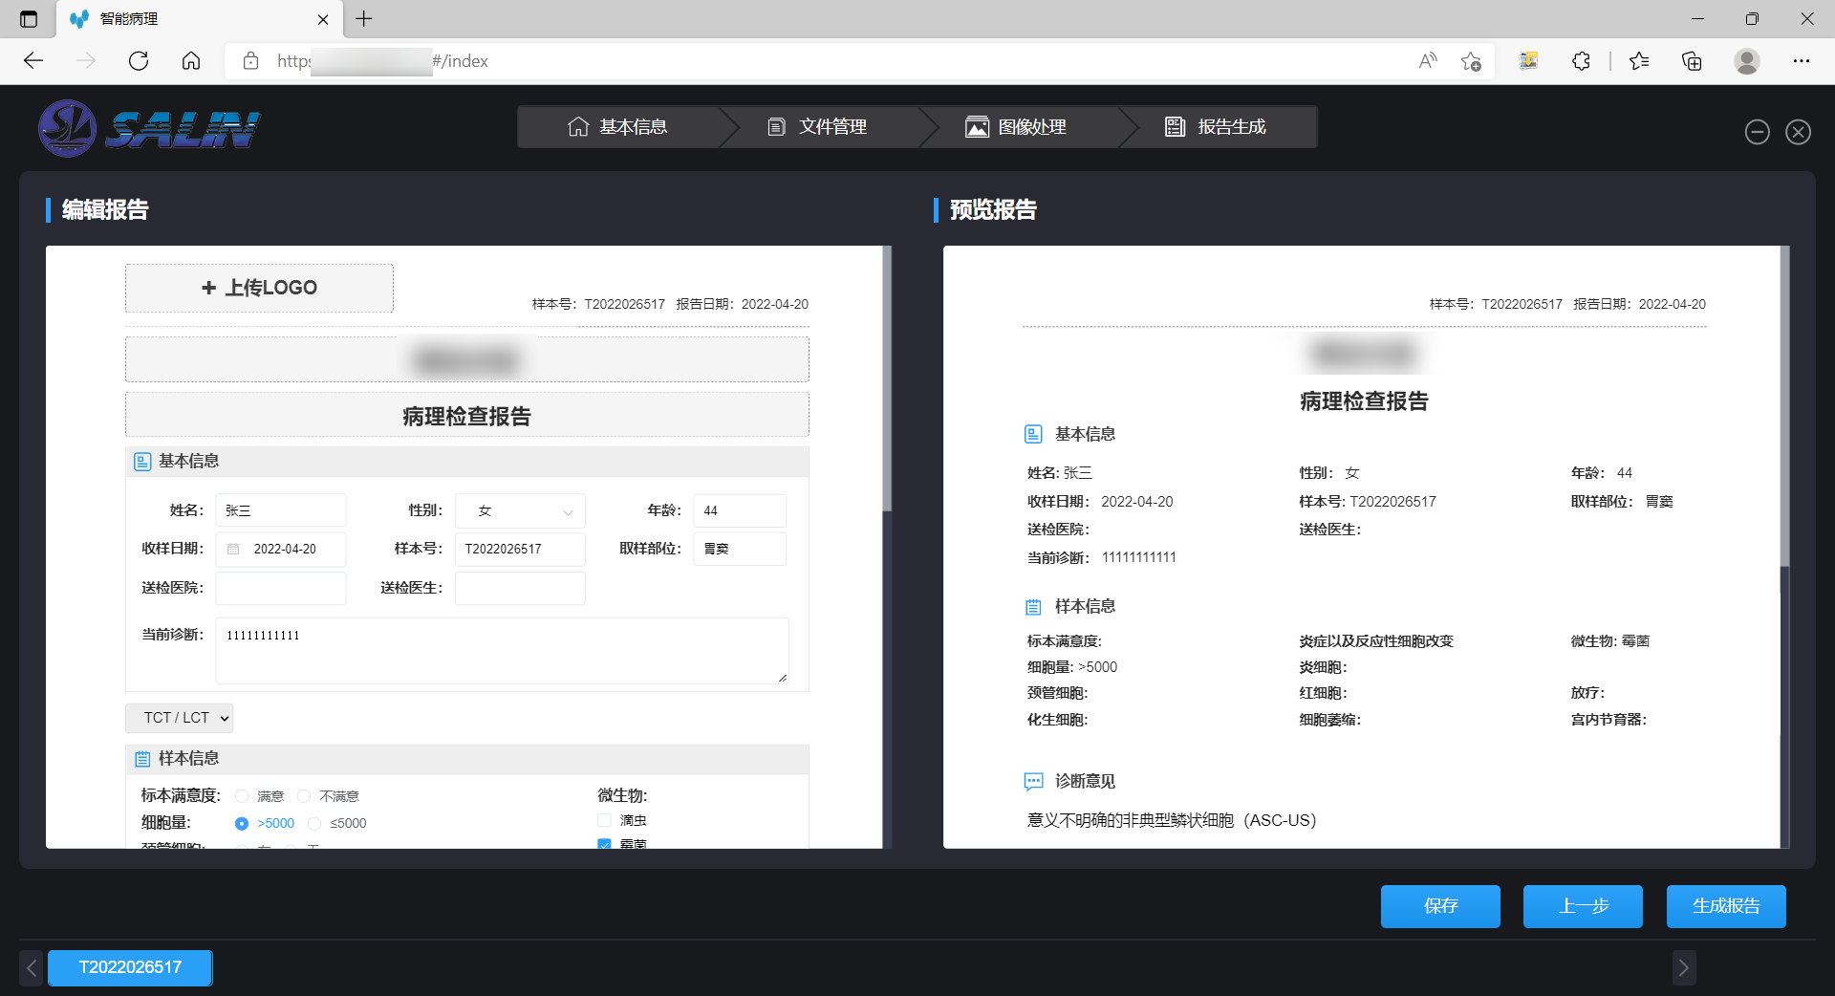Go to browser home page
Viewport: 1835px width, 996px height.
pos(191,61)
